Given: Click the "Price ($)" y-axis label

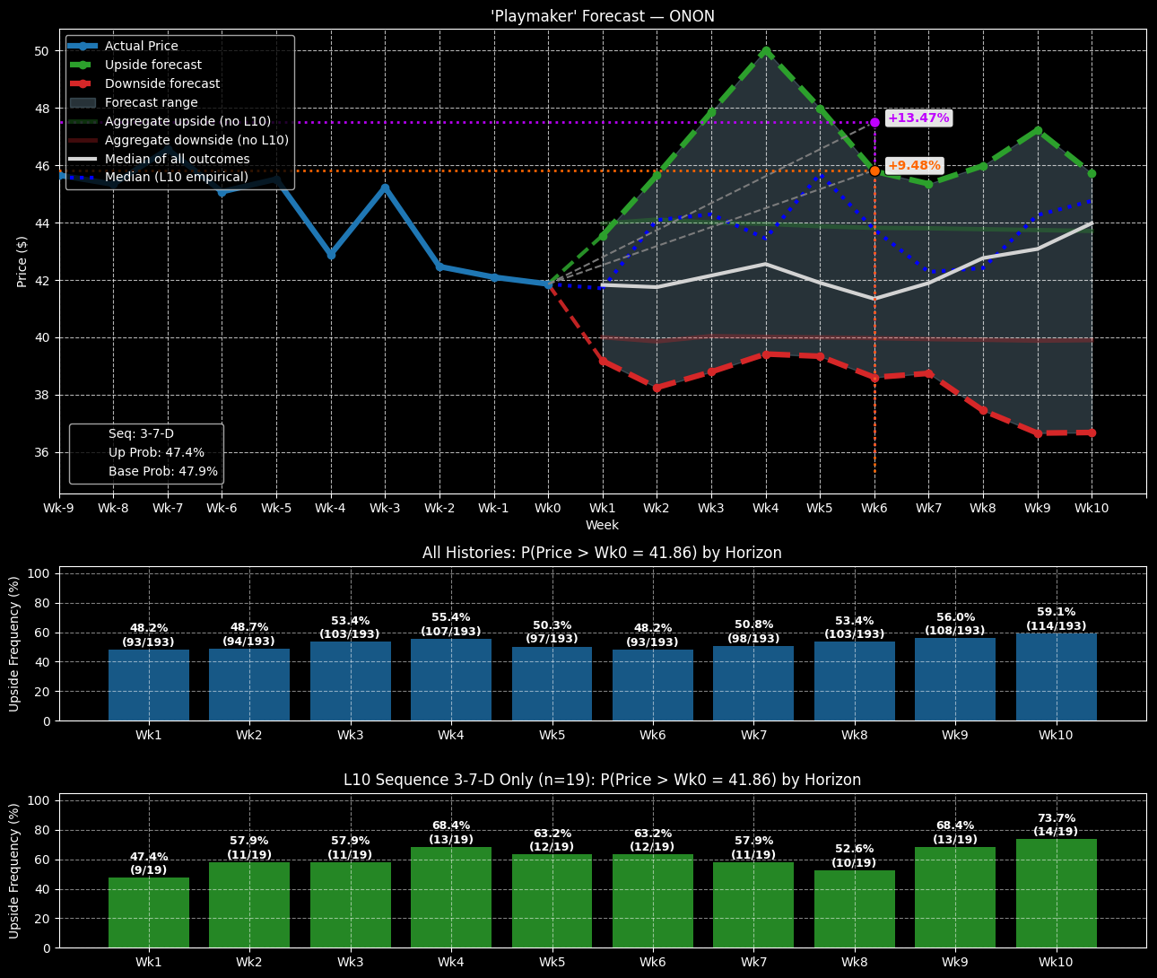Looking at the screenshot, I should click(22, 262).
